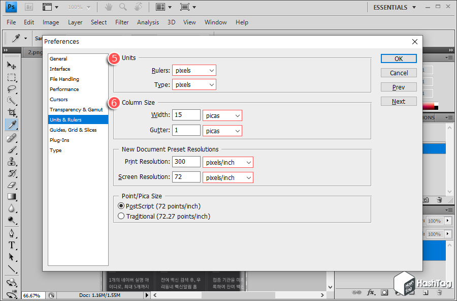Select the Spot Healing Brush tool

[11, 138]
